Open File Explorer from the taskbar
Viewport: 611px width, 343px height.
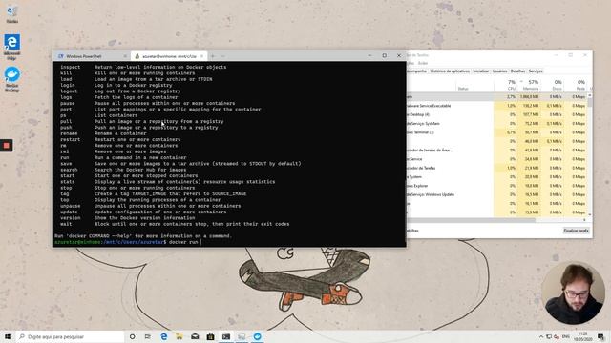179,336
